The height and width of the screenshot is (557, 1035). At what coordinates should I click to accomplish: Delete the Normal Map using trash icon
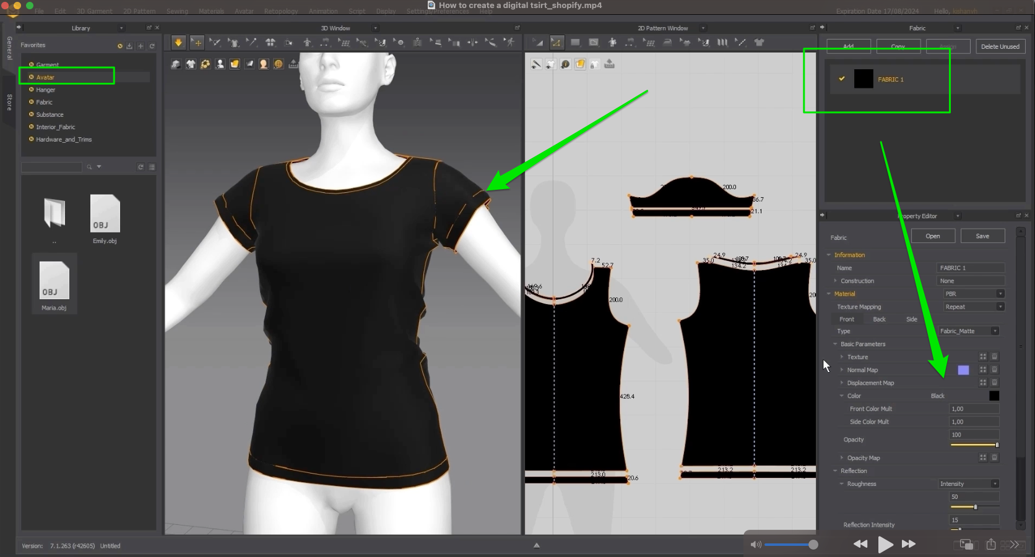(x=995, y=370)
